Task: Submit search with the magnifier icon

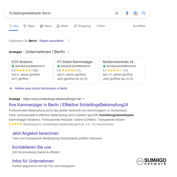Action: [144, 13]
